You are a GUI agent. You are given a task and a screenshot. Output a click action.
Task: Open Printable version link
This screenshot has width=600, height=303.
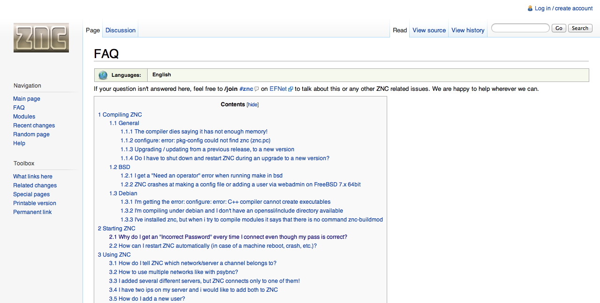pyautogui.click(x=35, y=203)
